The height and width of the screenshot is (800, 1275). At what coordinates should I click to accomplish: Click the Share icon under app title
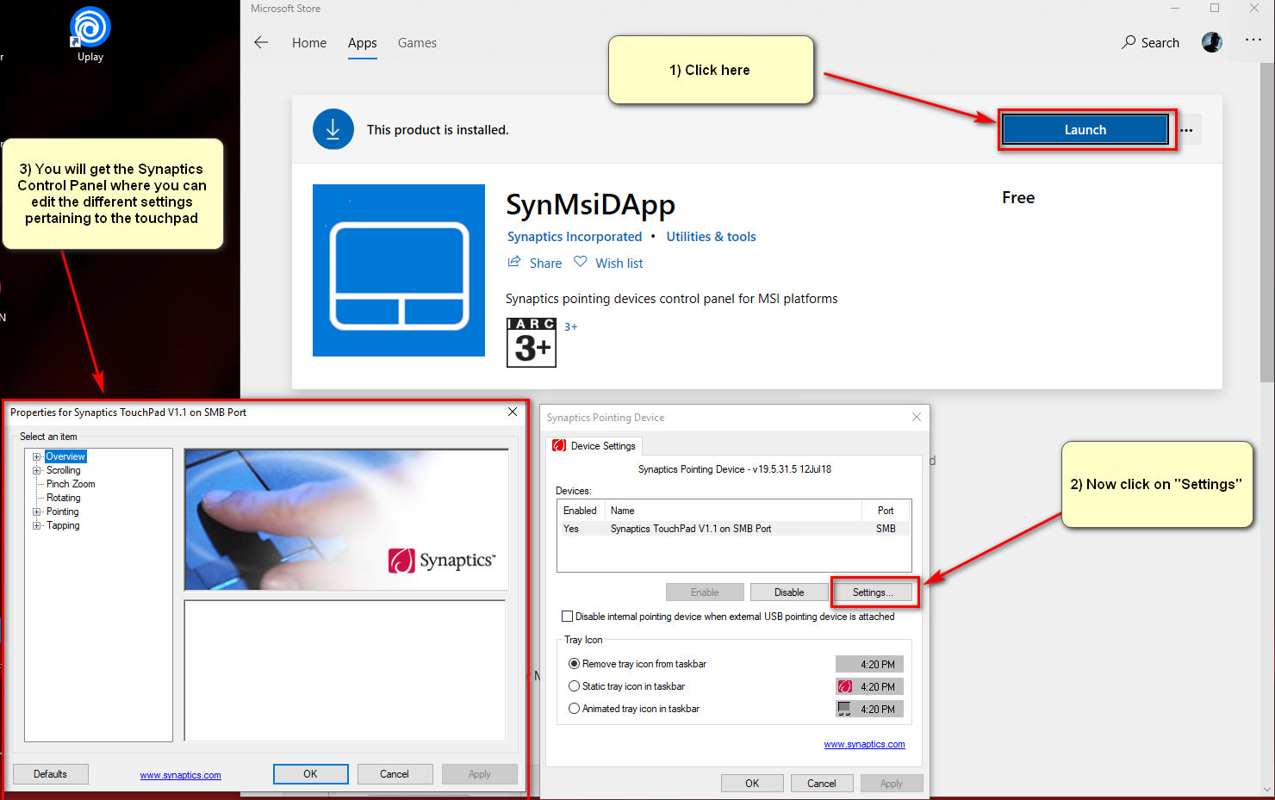coord(514,262)
